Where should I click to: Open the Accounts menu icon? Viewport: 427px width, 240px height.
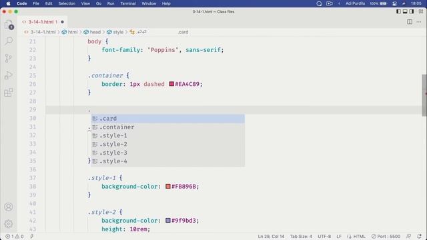coord(9,207)
